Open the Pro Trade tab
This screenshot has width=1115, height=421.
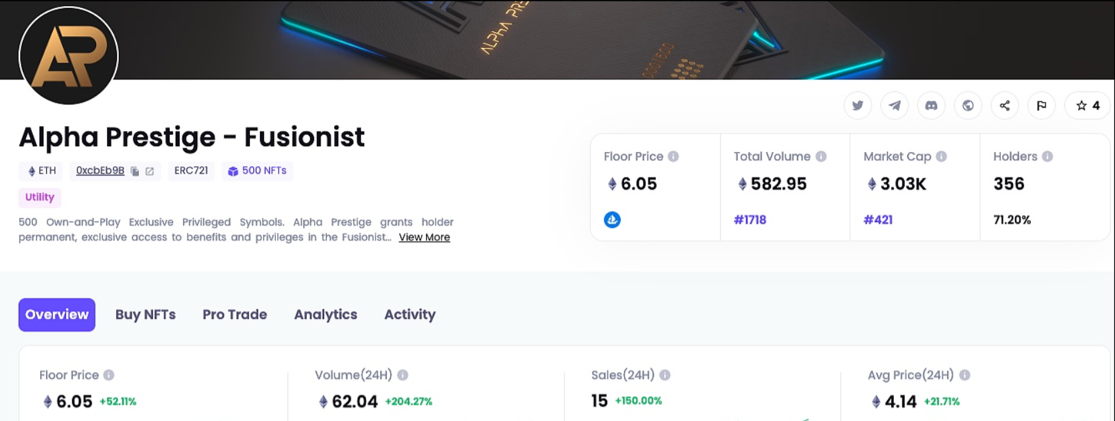tap(234, 315)
